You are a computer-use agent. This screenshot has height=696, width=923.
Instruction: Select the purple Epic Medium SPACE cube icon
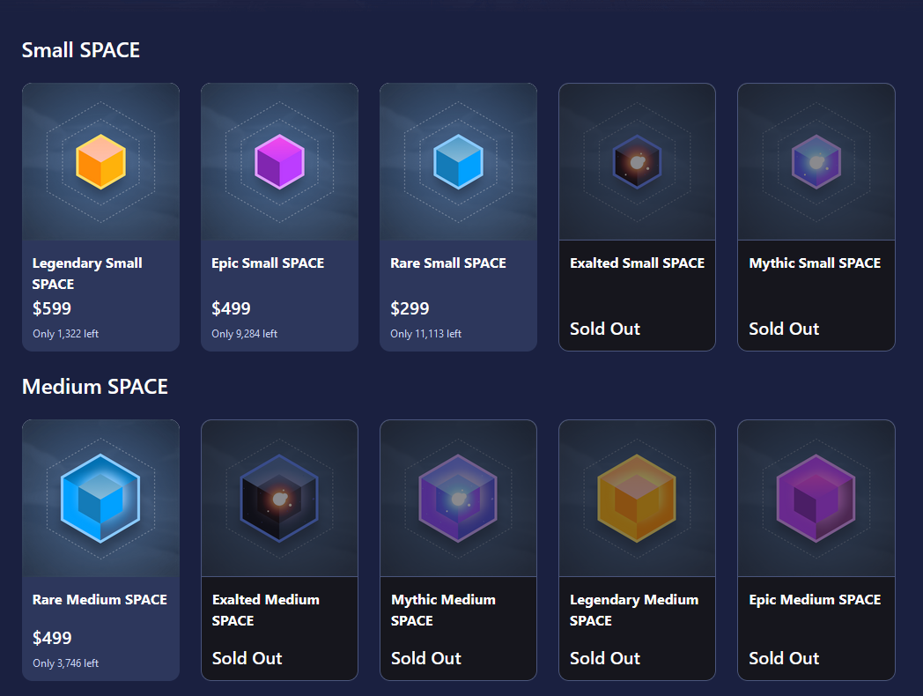click(816, 498)
